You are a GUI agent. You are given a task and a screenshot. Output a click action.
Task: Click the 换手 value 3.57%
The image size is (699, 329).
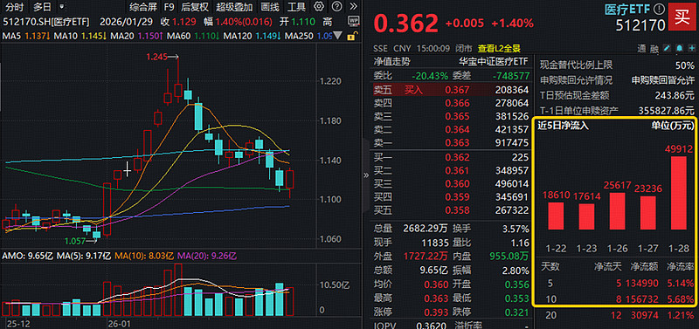click(515, 230)
